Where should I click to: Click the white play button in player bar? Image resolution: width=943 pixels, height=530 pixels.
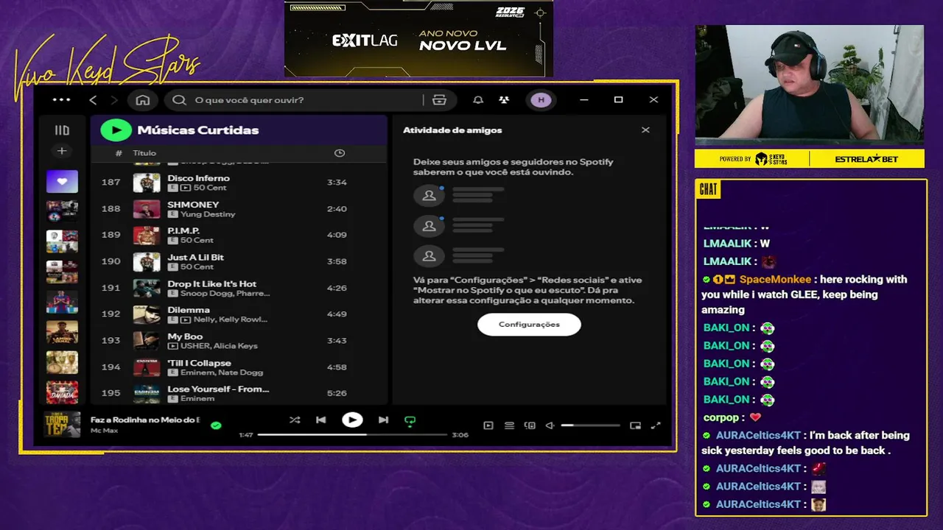pos(352,420)
